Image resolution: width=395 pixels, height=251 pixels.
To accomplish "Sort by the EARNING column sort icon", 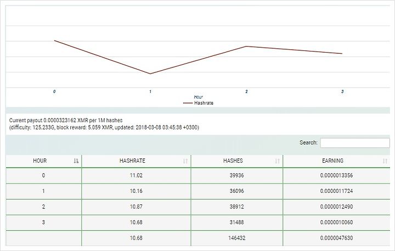I will [385, 161].
